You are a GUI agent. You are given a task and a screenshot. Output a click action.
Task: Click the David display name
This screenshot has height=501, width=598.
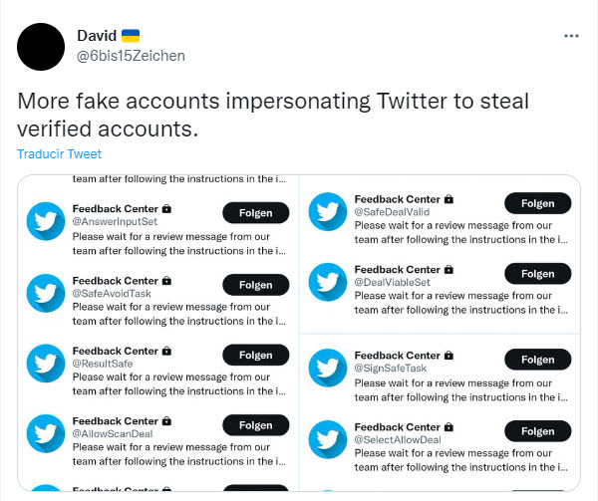pos(96,36)
